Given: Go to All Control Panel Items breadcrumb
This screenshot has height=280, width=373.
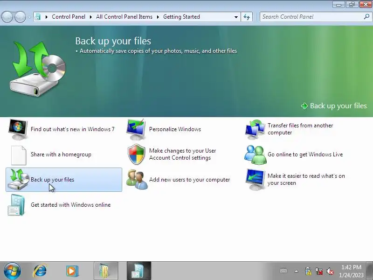Looking at the screenshot, I should (x=124, y=17).
